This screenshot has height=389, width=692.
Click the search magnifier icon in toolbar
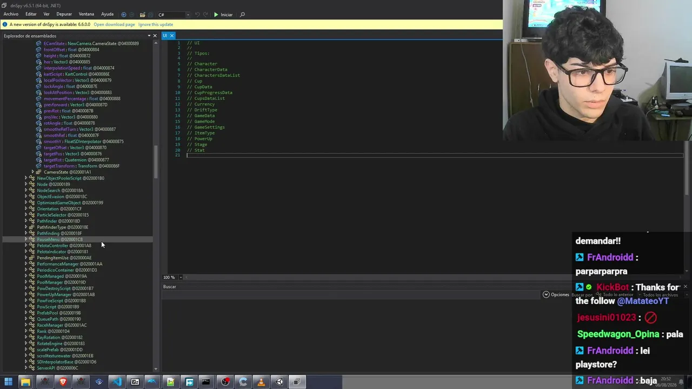pos(242,15)
